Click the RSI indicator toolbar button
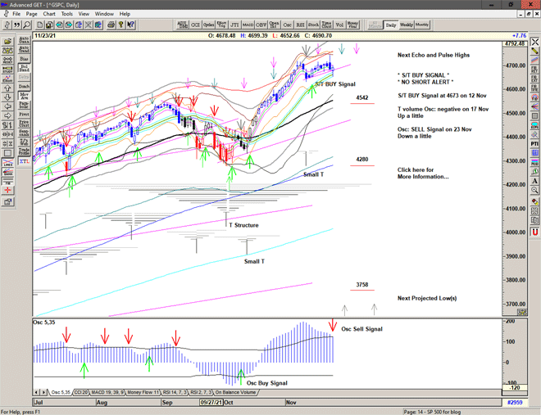541x415 pixels. click(x=300, y=25)
